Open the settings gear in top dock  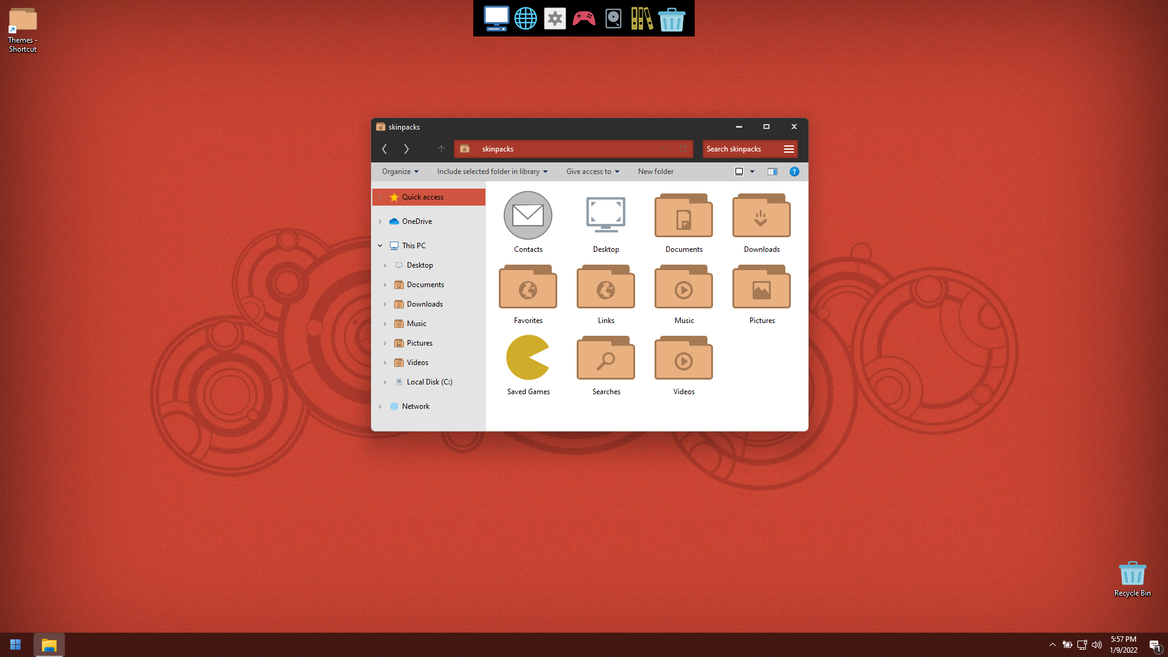555,18
